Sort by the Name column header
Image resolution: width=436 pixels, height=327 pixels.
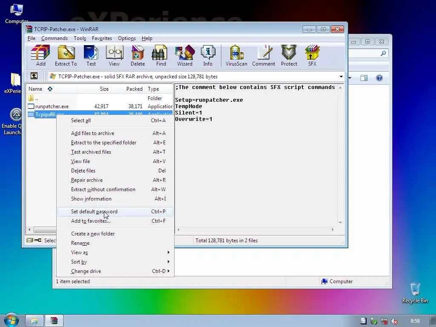pos(52,89)
